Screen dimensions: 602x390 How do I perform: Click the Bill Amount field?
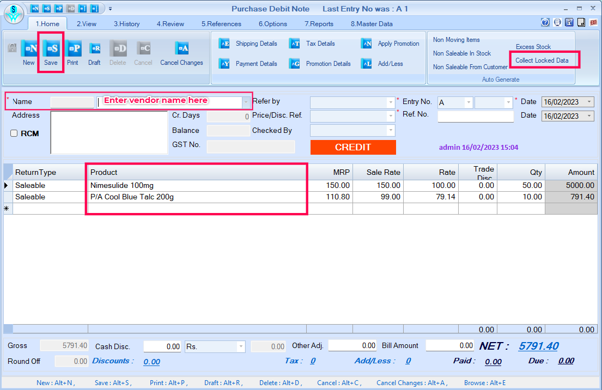pos(450,345)
